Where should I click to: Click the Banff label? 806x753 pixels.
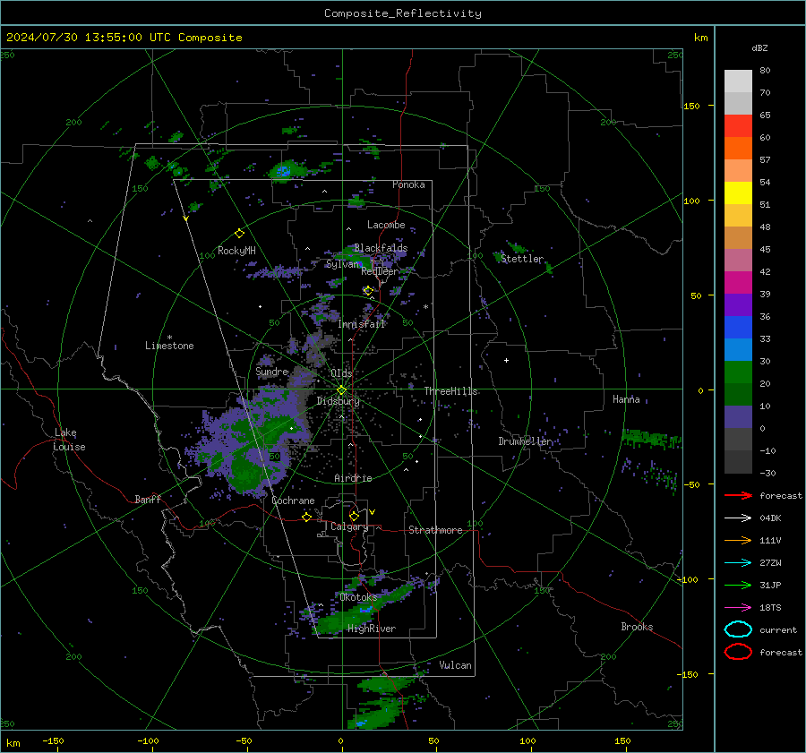point(148,500)
